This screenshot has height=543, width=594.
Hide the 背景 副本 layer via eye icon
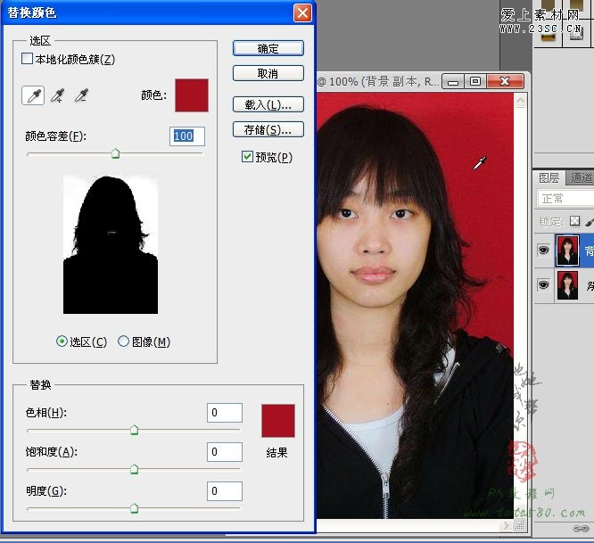[542, 251]
